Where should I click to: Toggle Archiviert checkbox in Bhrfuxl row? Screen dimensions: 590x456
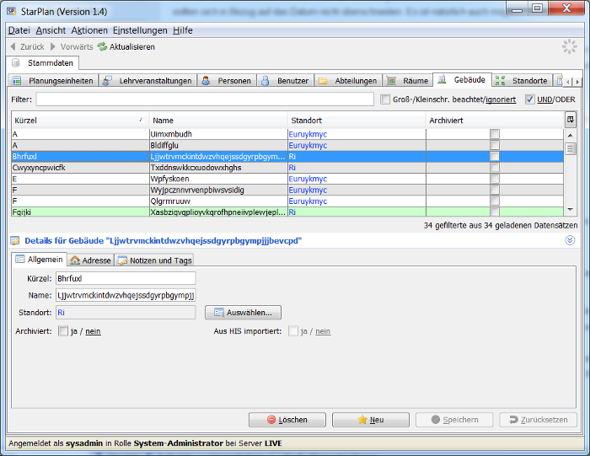tap(495, 157)
